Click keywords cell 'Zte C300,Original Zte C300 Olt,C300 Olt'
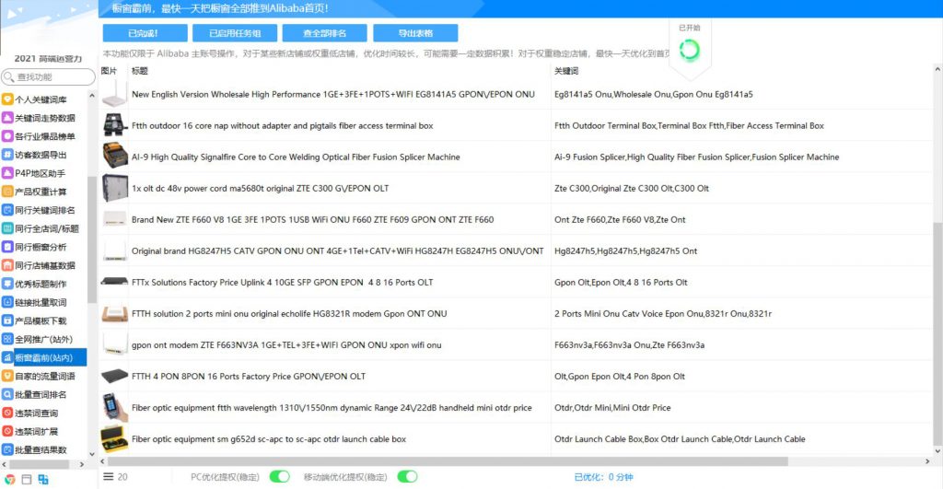This screenshot has height=489, width=943. pyautogui.click(x=632, y=188)
